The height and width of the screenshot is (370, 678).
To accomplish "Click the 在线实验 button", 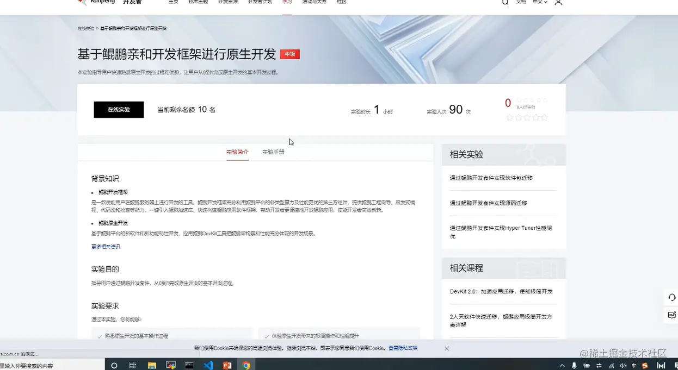I will (x=119, y=109).
